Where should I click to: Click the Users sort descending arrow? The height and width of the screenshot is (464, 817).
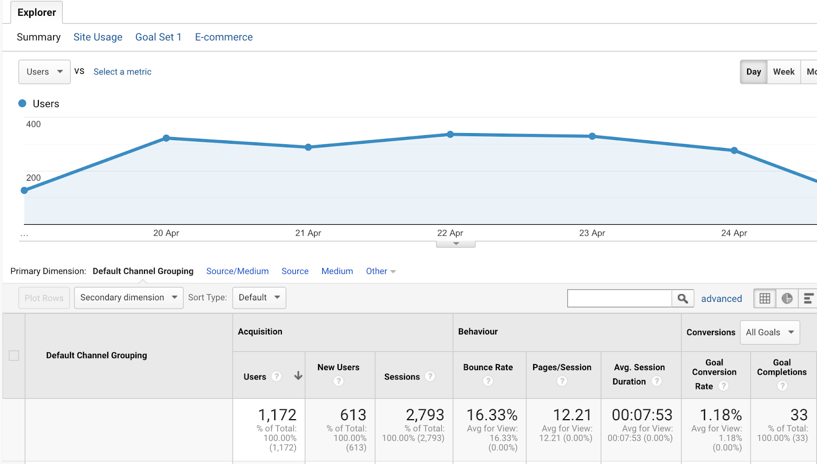(298, 376)
